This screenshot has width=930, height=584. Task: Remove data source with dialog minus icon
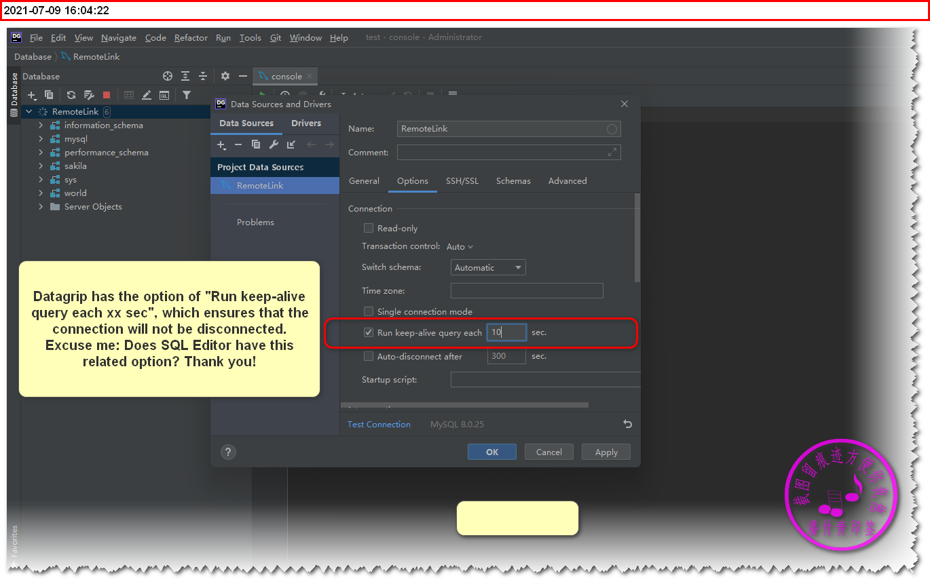(238, 145)
